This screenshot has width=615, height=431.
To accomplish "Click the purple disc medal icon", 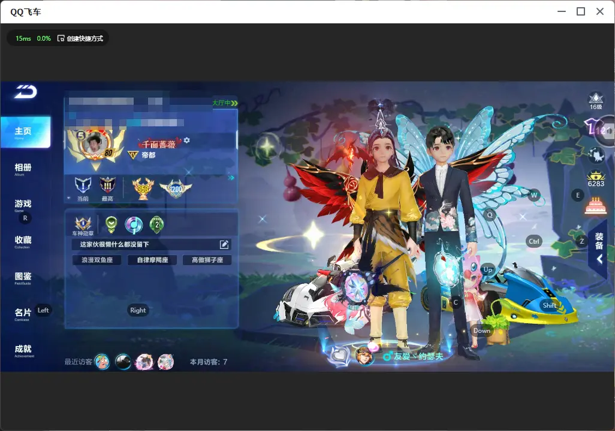I will coord(134,224).
